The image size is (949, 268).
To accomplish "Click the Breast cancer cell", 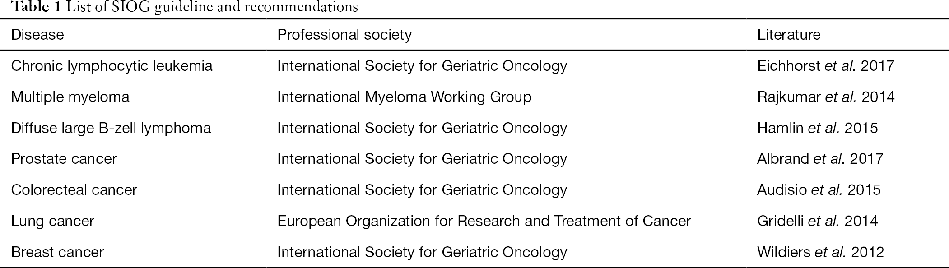I will coord(57,252).
